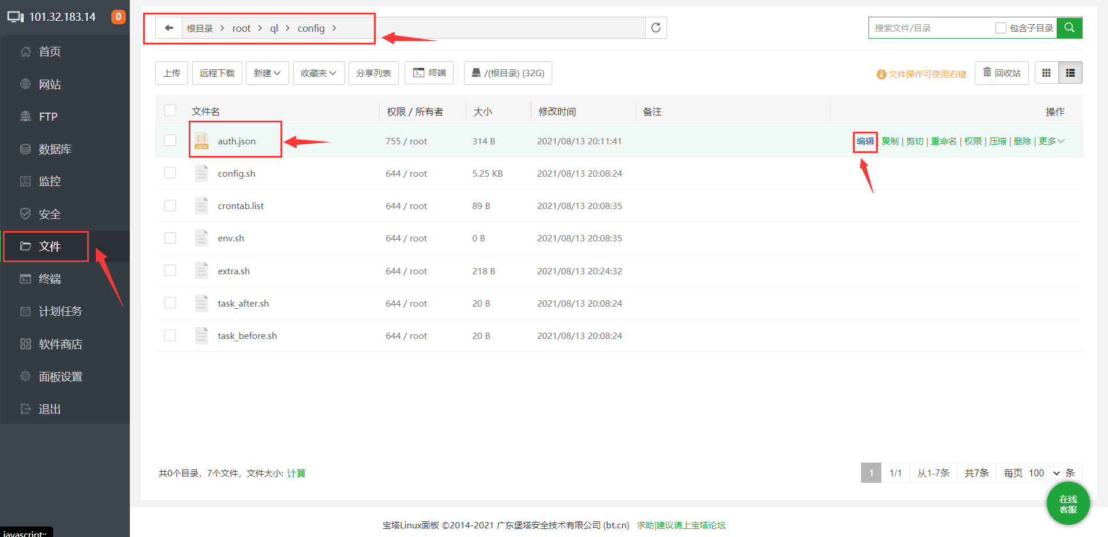Image resolution: width=1108 pixels, height=537 pixels.
Task: Go back with the left arrow icon
Action: click(x=169, y=28)
